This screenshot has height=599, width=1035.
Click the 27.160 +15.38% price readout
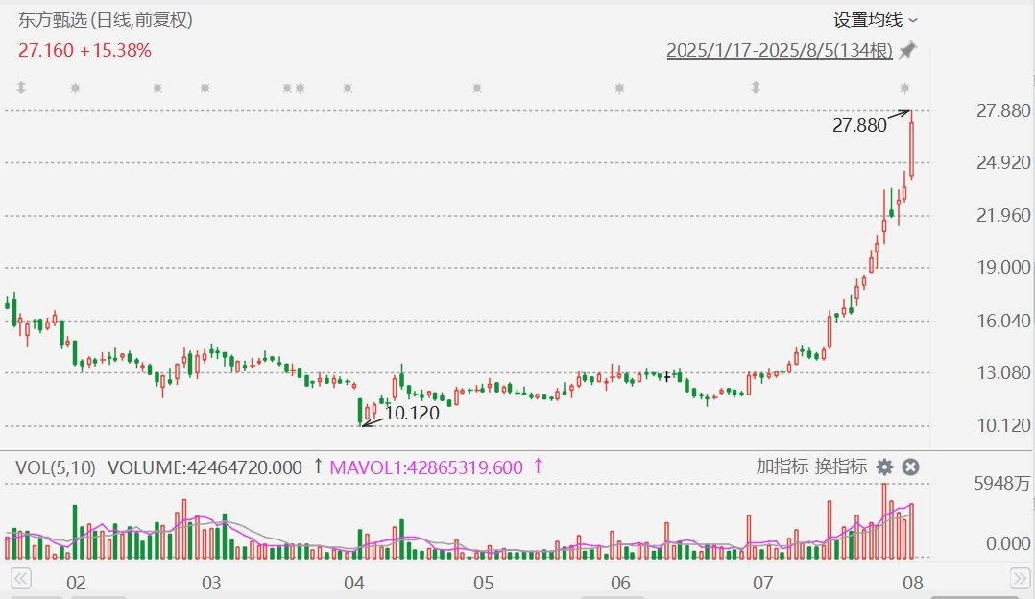pyautogui.click(x=84, y=50)
